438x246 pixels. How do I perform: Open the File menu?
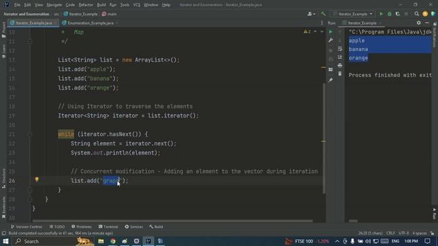click(x=17, y=5)
